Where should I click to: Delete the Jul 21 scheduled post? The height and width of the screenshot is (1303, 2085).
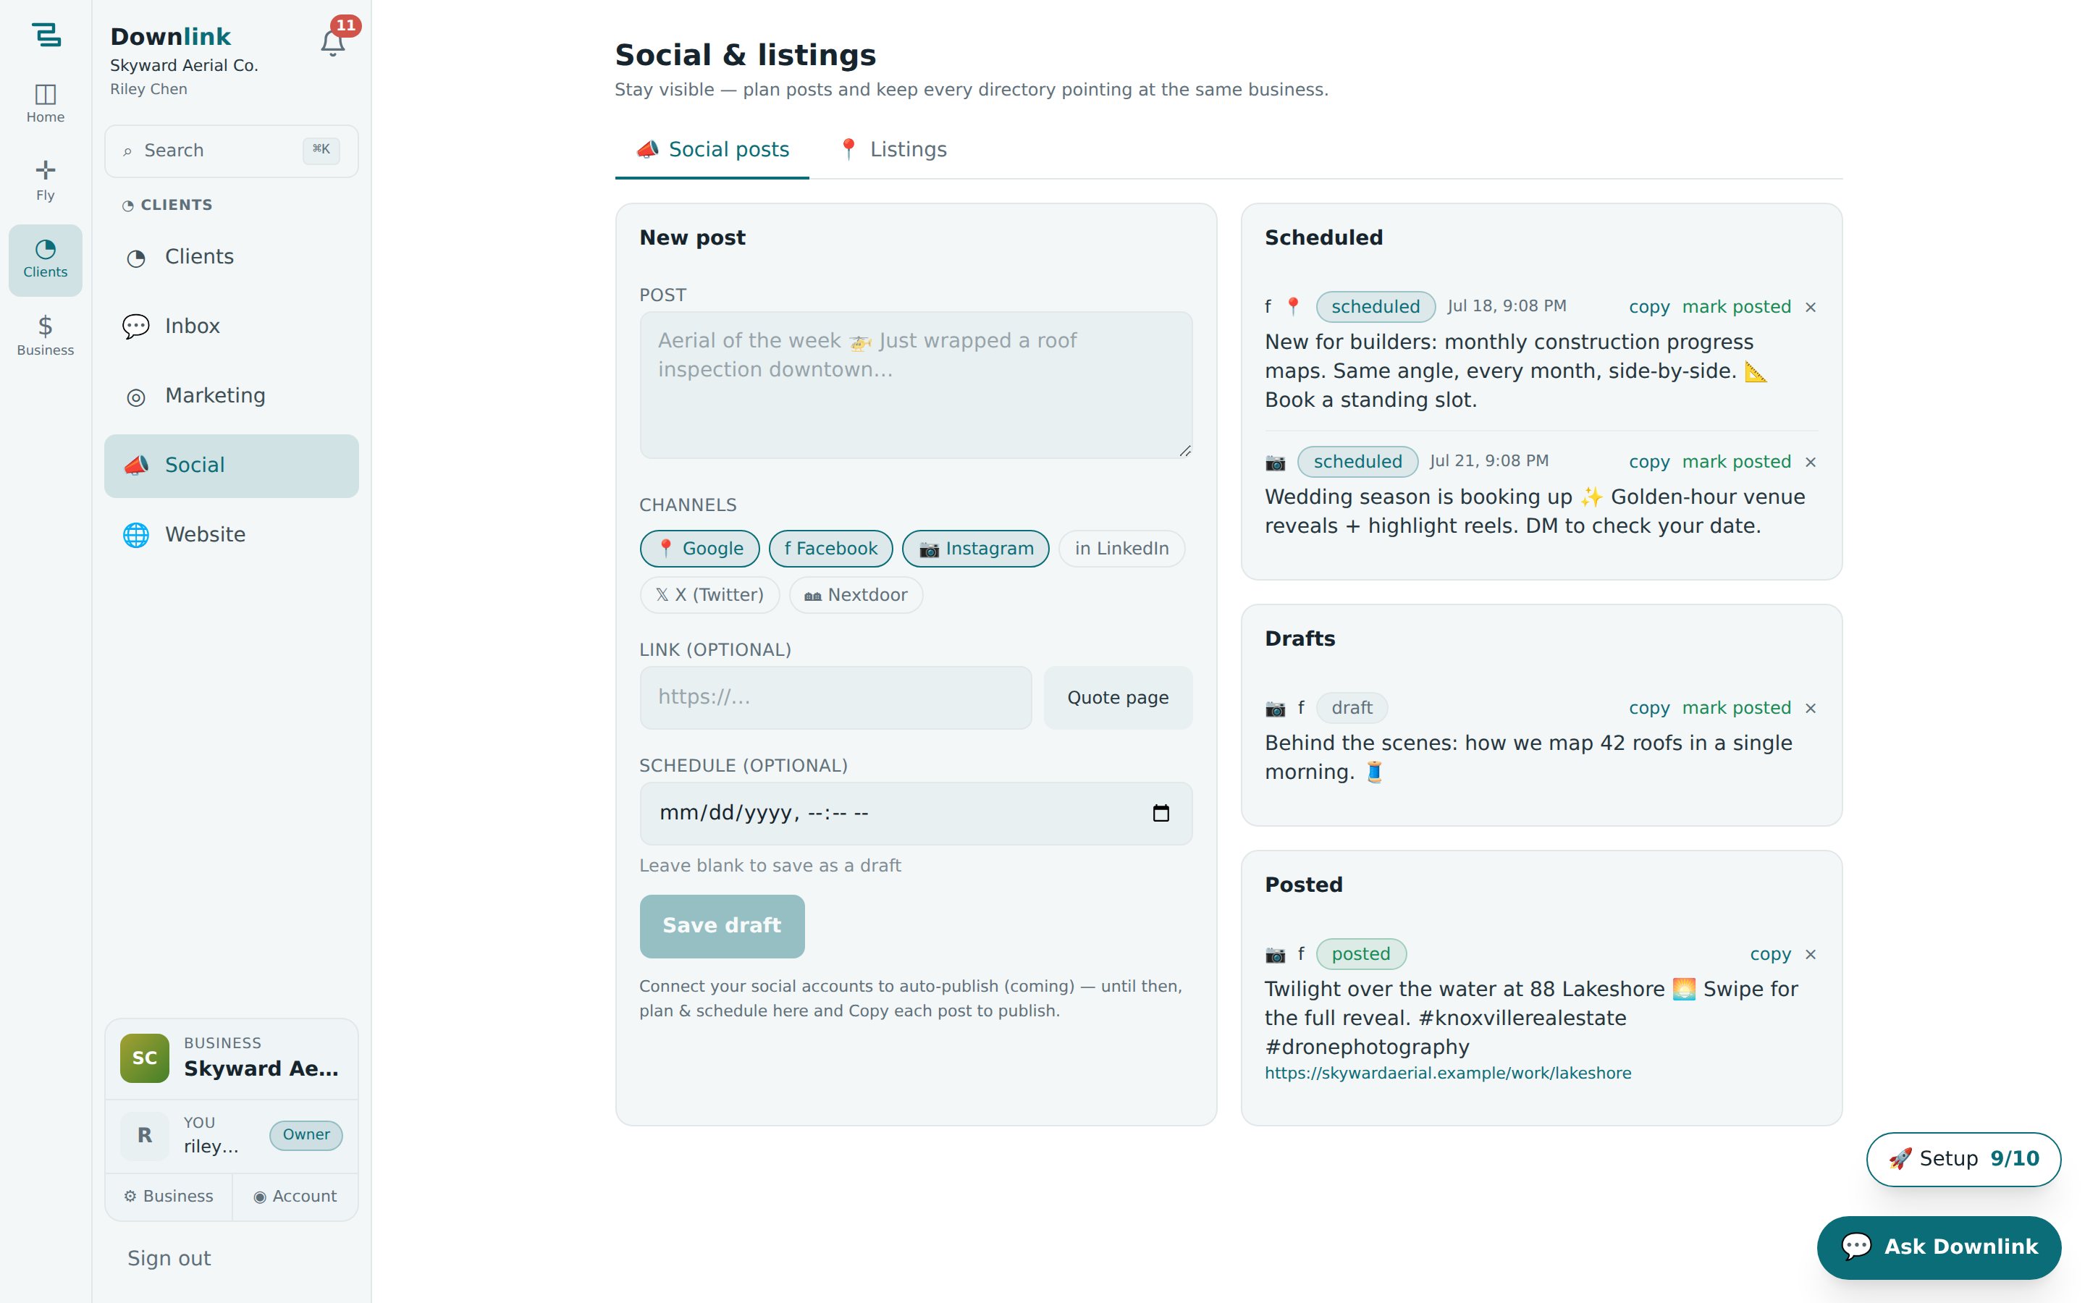click(1810, 463)
